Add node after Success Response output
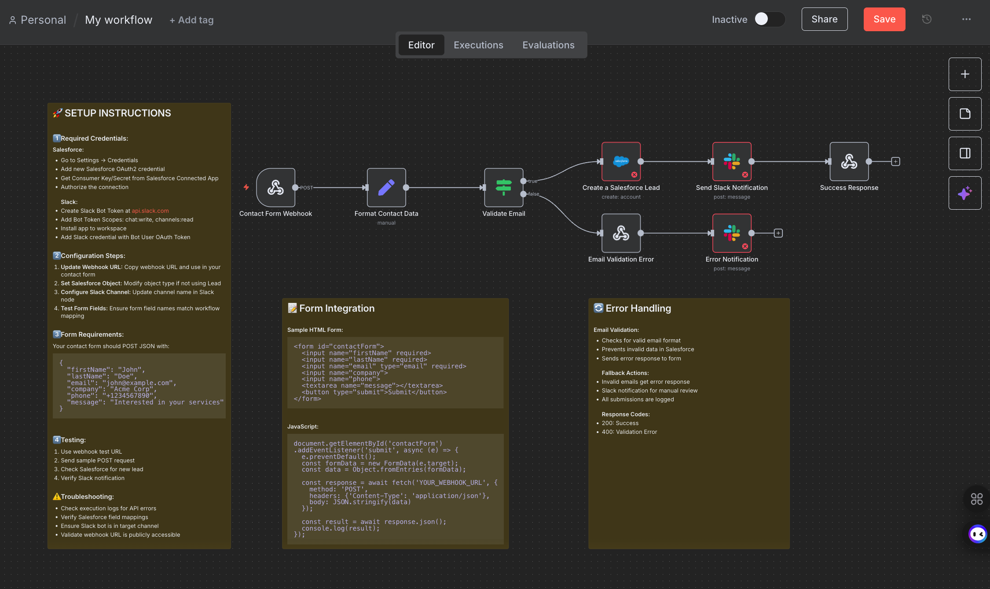This screenshot has width=990, height=589. click(895, 161)
